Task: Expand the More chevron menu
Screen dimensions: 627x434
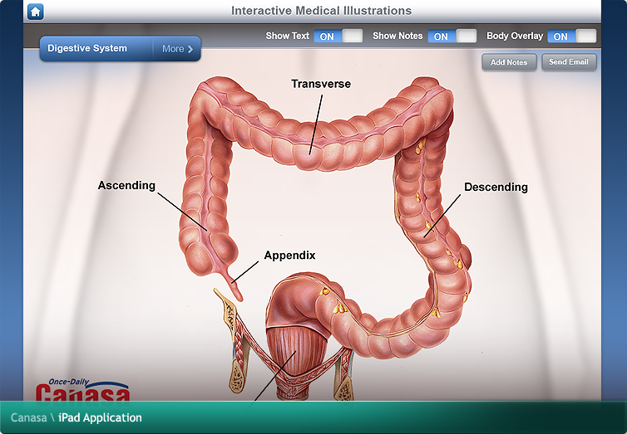Action: point(178,49)
